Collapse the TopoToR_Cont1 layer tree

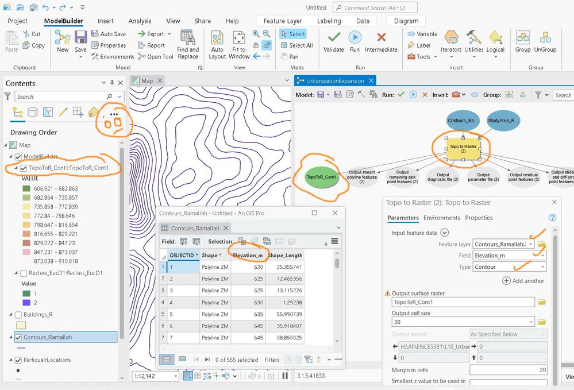(x=17, y=168)
